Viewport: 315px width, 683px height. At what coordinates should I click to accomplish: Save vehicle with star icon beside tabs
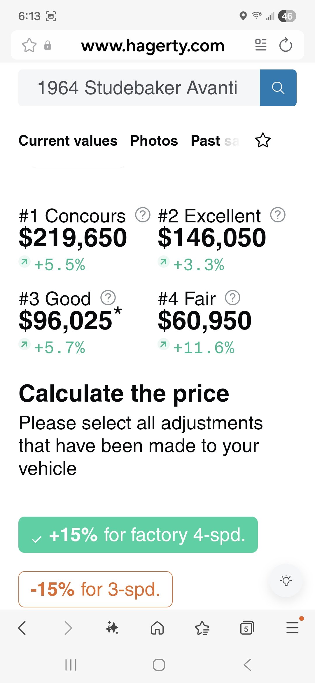point(263,140)
